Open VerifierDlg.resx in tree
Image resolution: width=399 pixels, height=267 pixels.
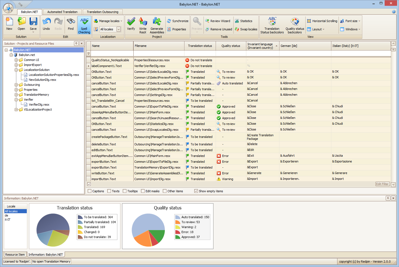[x=39, y=105]
